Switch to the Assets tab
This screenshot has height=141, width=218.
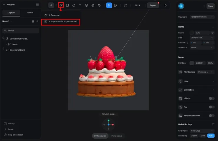[x=30, y=13]
